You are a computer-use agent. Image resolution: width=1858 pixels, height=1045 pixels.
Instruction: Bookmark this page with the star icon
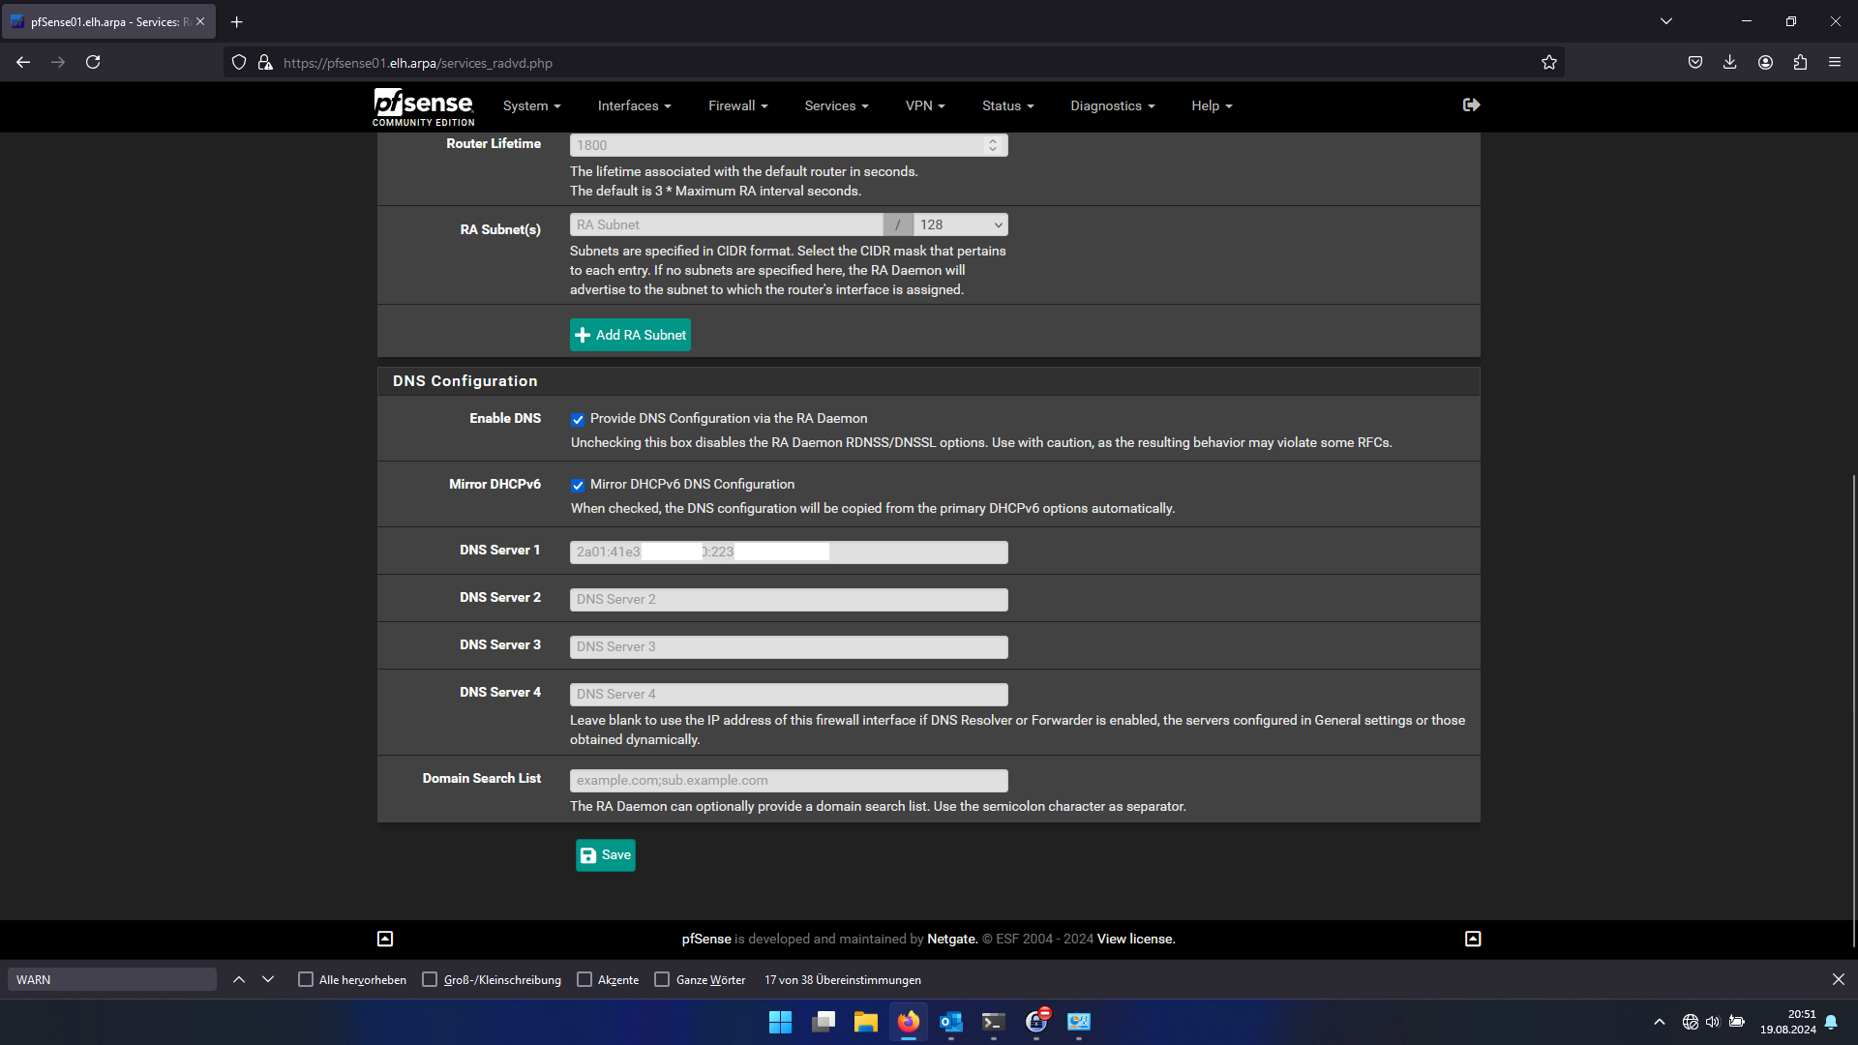coord(1549,62)
